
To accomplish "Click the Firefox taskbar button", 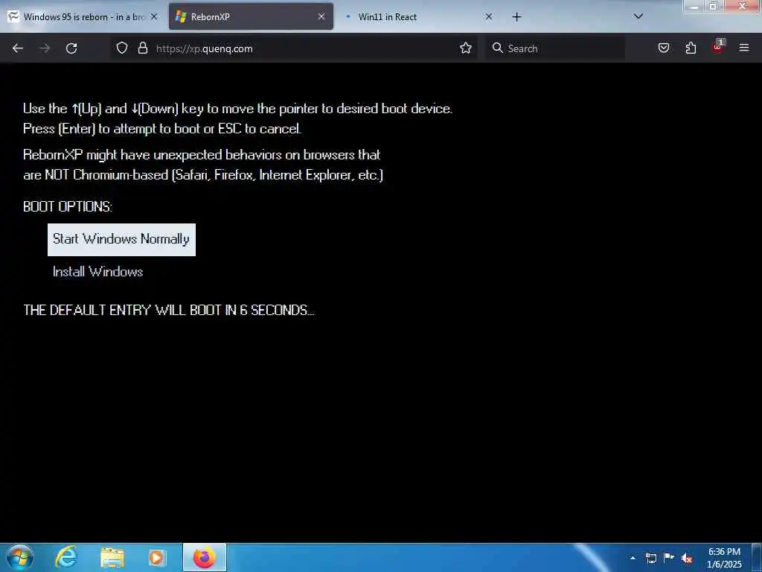I will [x=205, y=557].
